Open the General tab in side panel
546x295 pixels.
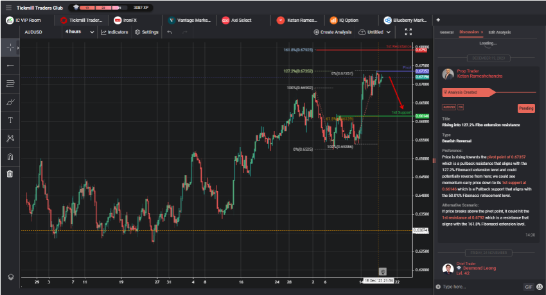[x=446, y=32]
